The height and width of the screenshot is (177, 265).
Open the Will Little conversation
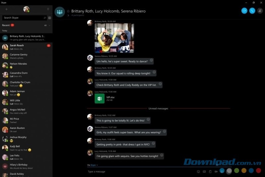[26, 102]
